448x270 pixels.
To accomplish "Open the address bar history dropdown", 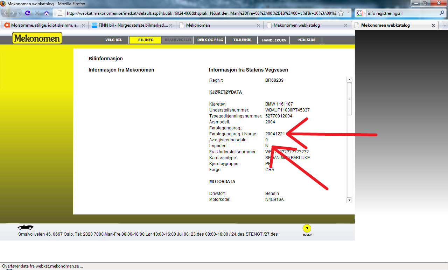I will point(348,13).
